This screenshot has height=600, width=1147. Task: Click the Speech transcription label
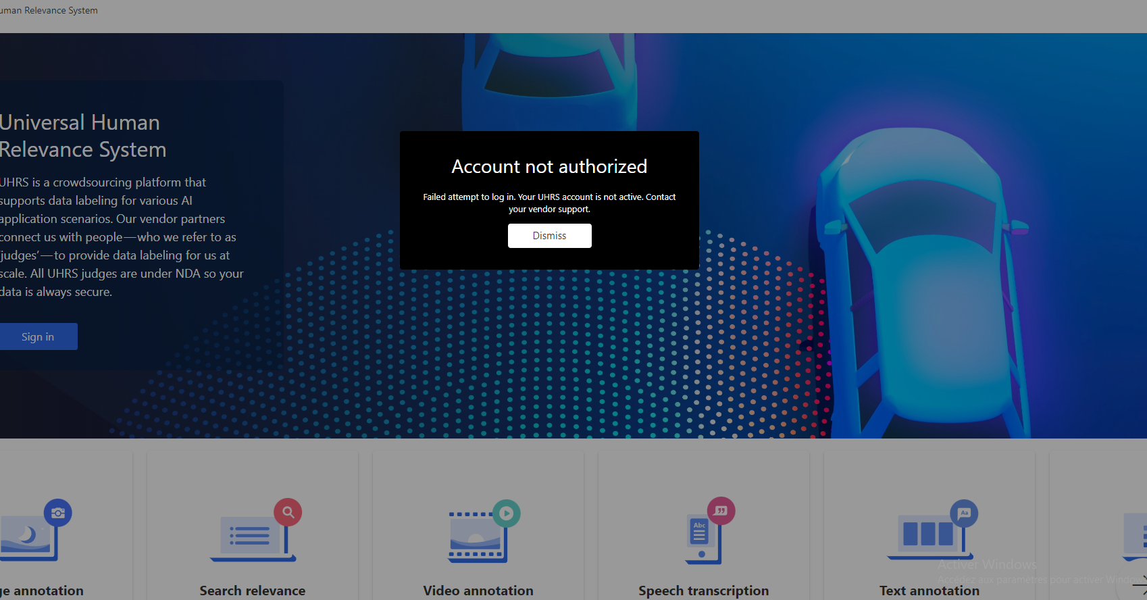point(704,591)
